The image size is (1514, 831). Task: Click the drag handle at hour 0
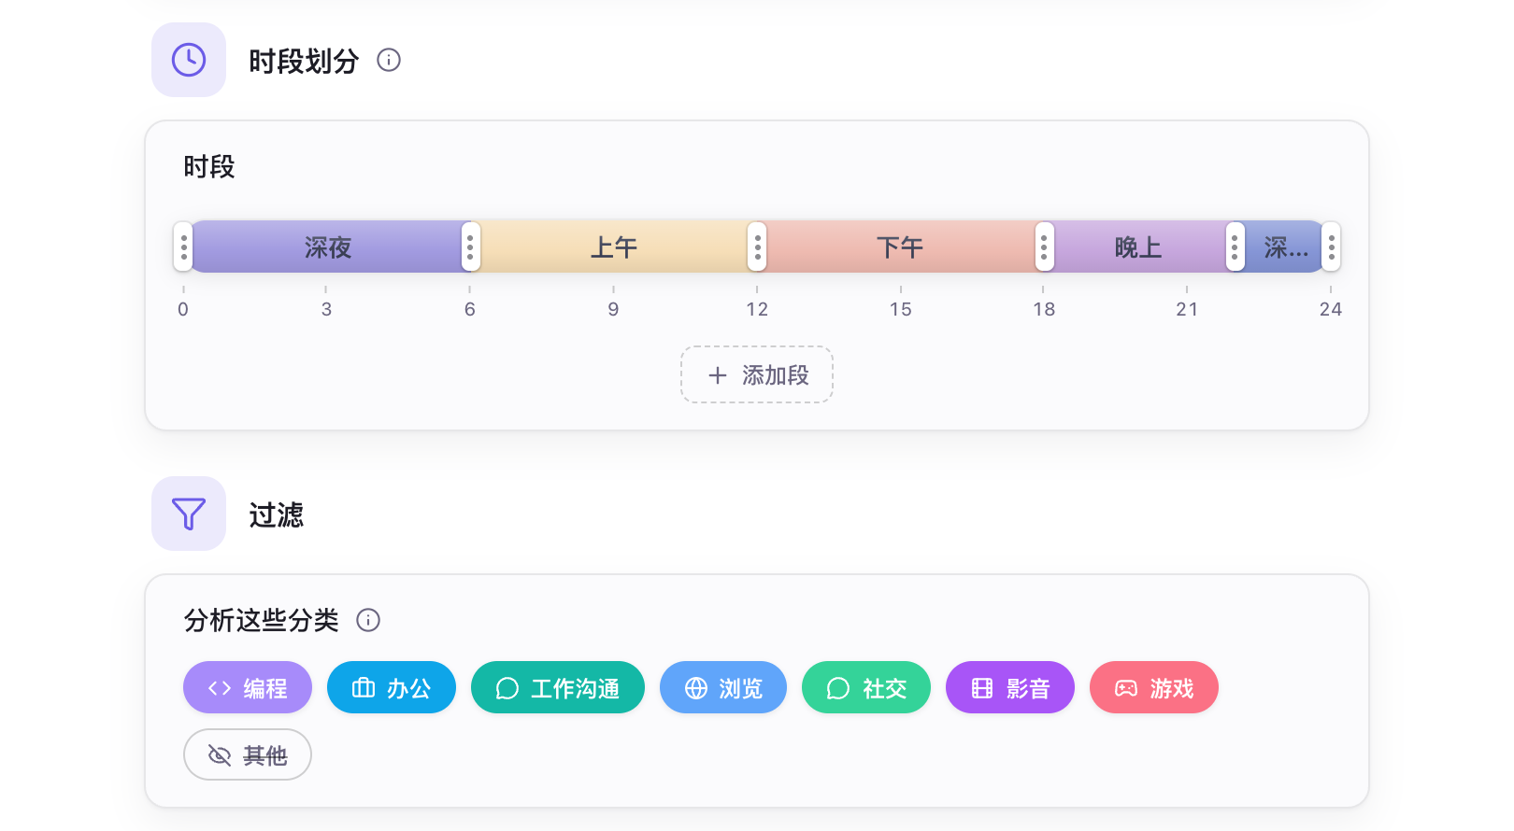(x=184, y=246)
